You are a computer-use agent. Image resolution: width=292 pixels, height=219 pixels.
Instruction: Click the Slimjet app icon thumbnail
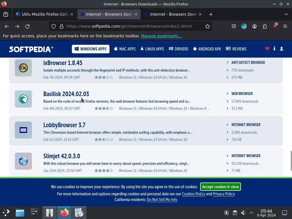point(23,161)
